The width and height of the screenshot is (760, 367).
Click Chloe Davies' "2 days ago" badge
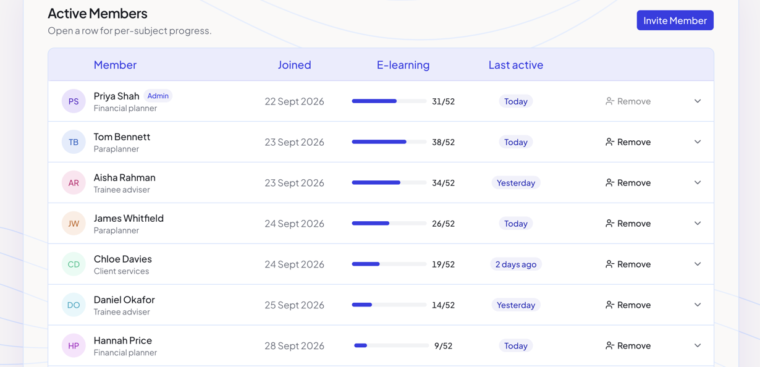point(516,264)
